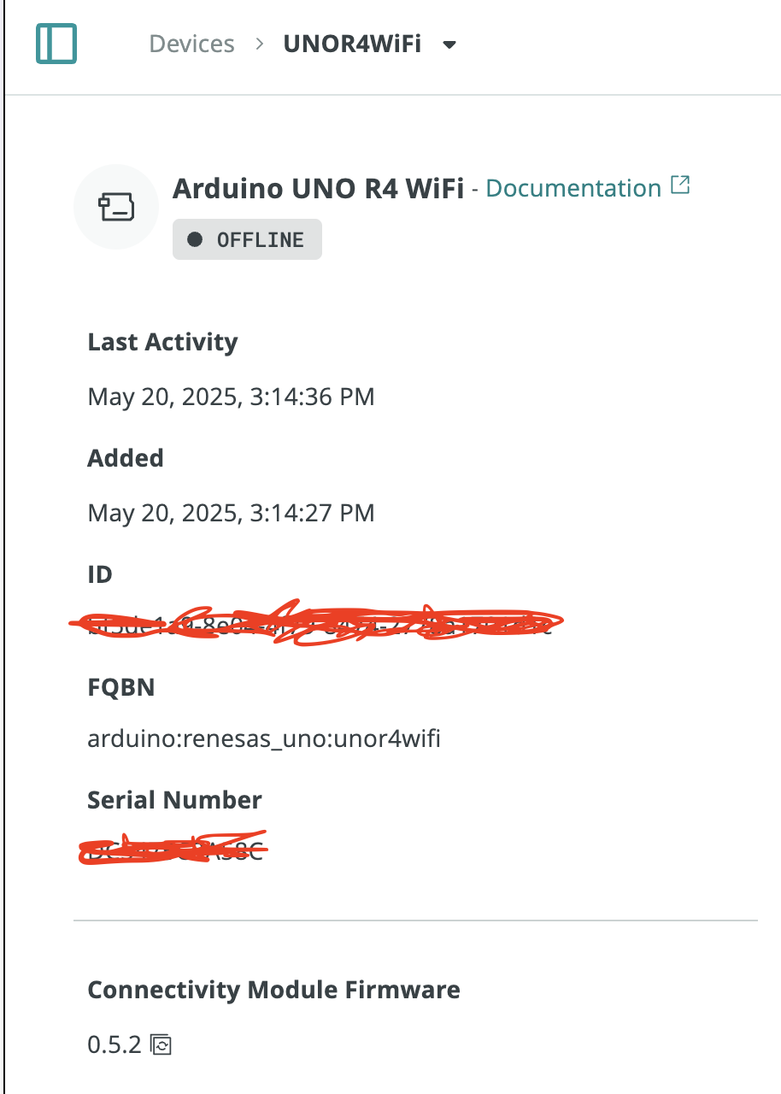This screenshot has height=1094, width=781.
Task: Open the Documentation link
Action: coord(573,188)
